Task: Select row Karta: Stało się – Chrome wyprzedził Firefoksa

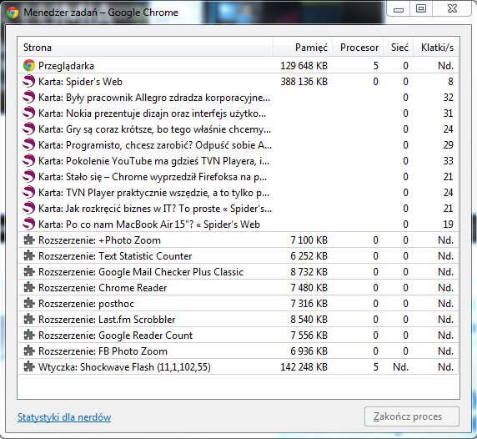Action: click(238, 176)
